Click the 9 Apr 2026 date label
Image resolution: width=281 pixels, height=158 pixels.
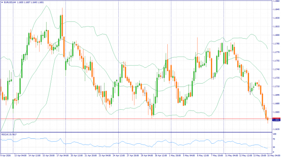click(6, 155)
